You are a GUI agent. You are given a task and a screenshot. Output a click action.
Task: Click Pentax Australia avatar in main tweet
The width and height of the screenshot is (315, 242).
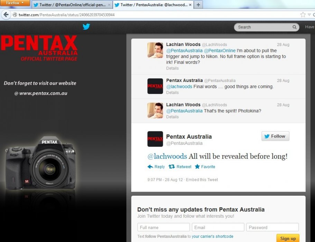(x=155, y=139)
